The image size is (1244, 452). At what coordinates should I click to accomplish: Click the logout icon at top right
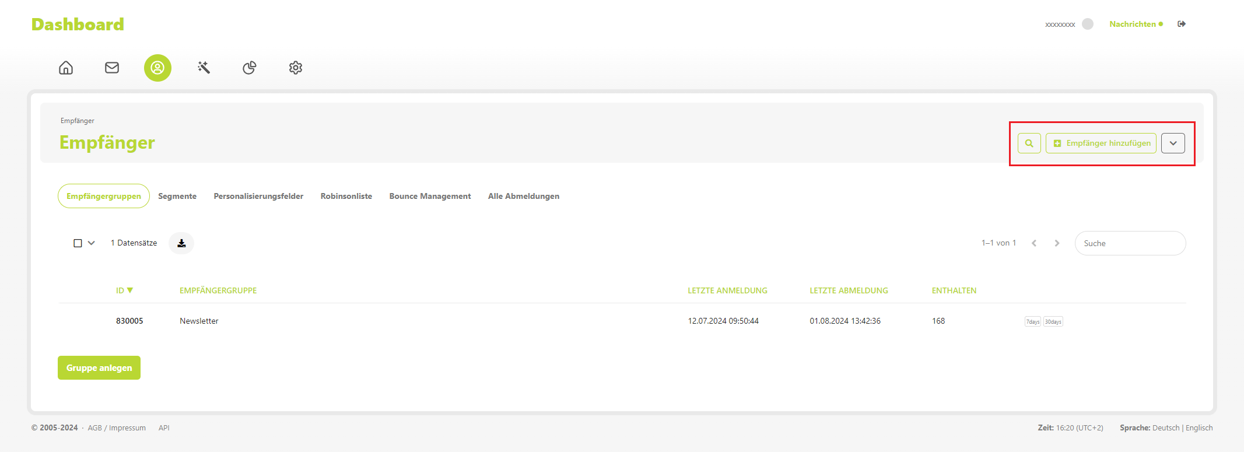pyautogui.click(x=1182, y=24)
